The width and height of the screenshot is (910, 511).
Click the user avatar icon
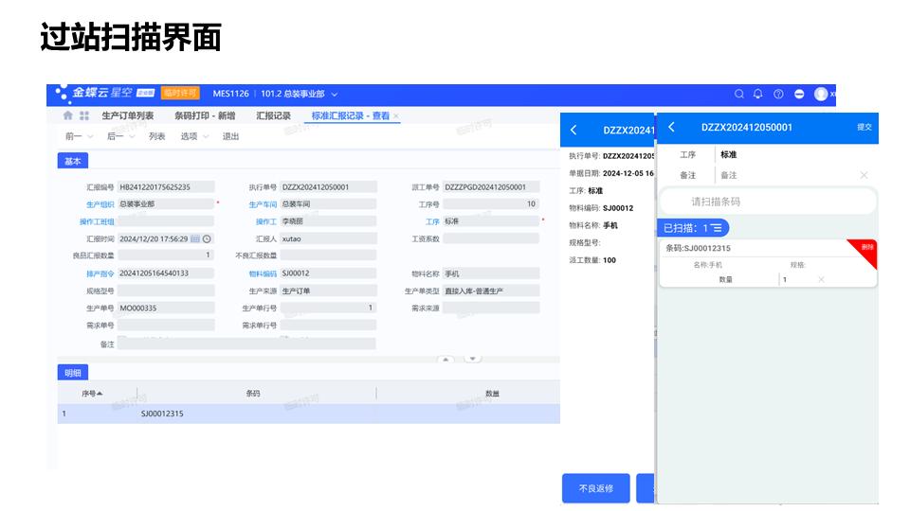pos(821,94)
